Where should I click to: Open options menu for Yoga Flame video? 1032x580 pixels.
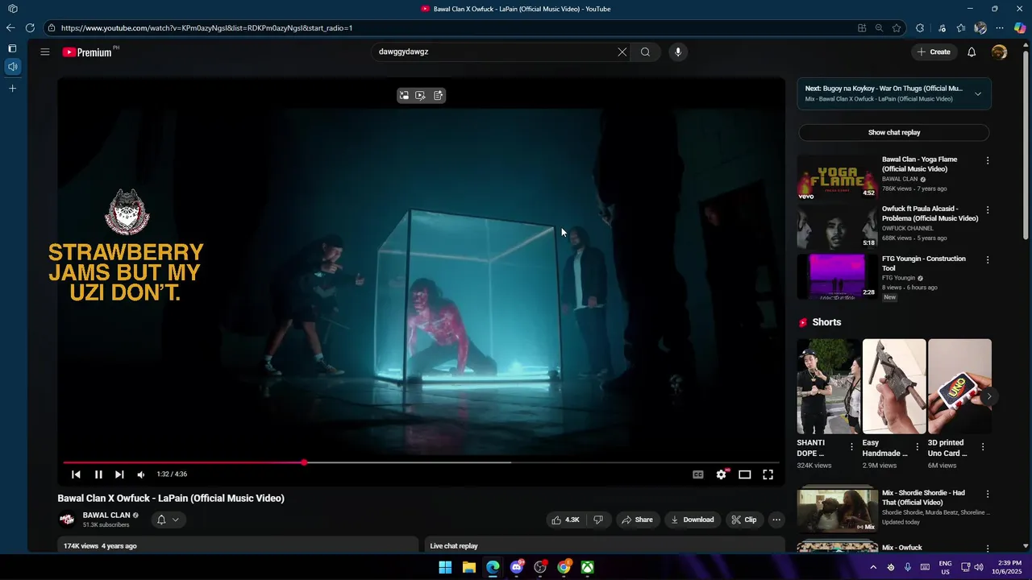point(988,160)
